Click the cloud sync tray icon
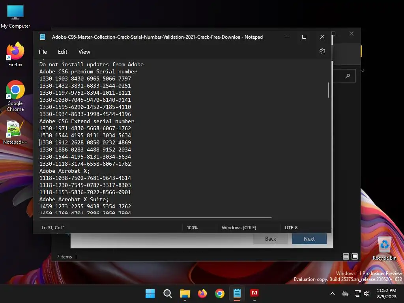 click(345, 294)
